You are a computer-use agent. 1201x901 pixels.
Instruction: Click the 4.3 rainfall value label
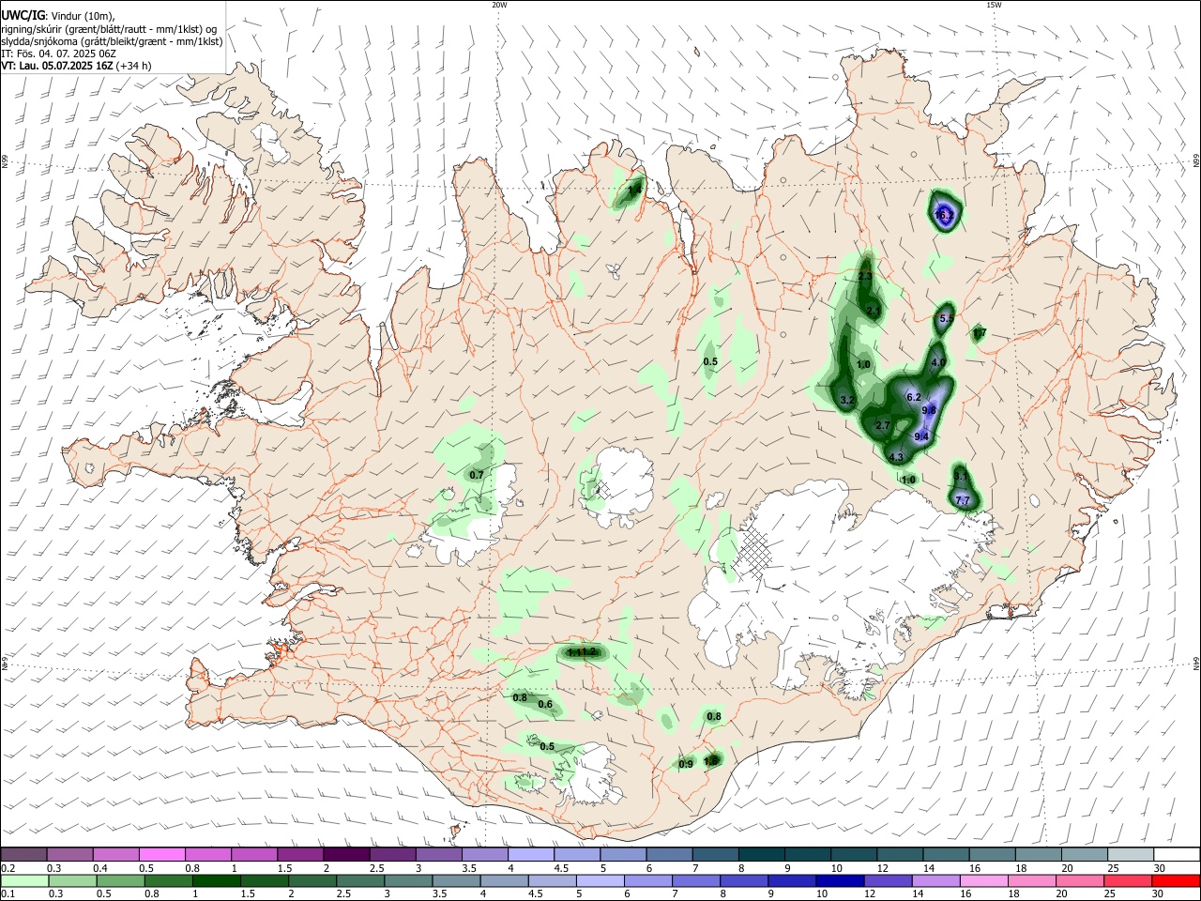click(896, 458)
